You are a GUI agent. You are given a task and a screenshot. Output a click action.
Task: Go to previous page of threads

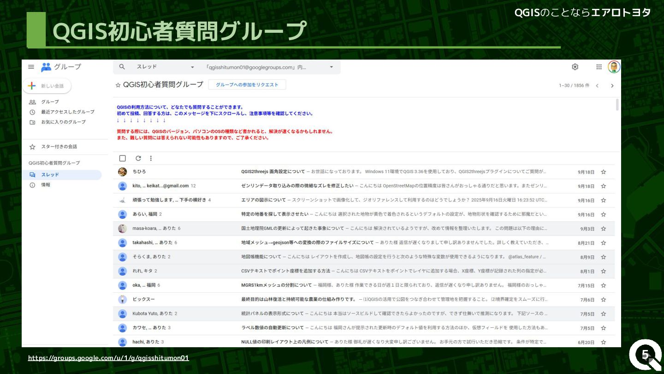pyautogui.click(x=597, y=86)
